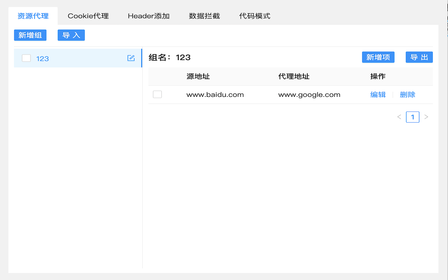The image size is (448, 280).
Task: Open the 代码模式 tab
Action: point(254,16)
